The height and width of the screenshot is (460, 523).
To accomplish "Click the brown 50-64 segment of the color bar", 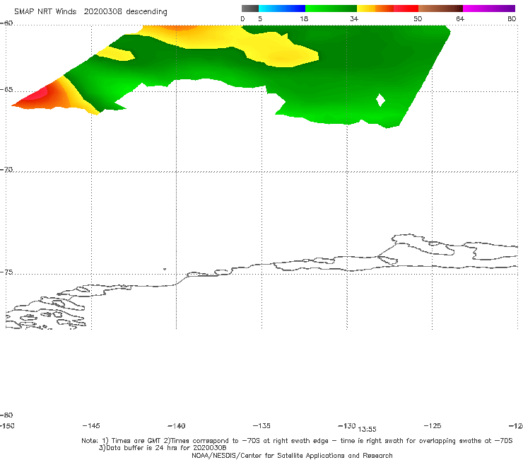I will click(440, 8).
